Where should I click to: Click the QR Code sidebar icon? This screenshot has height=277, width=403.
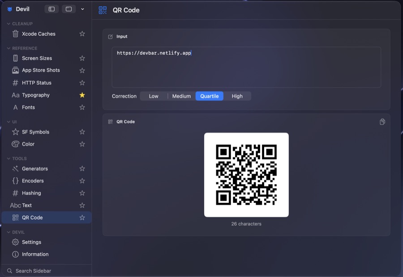(x=15, y=218)
